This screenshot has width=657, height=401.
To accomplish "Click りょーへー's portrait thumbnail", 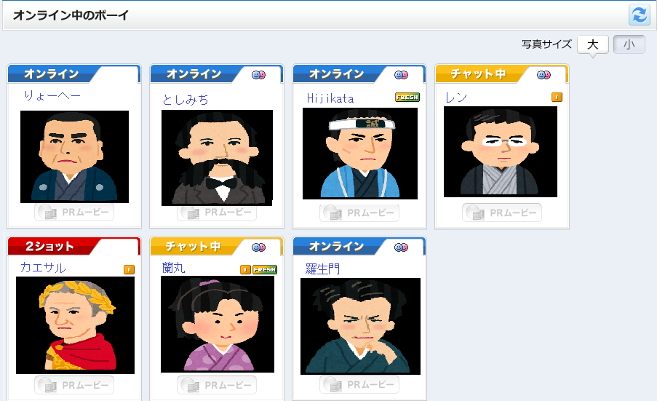I will [x=75, y=156].
